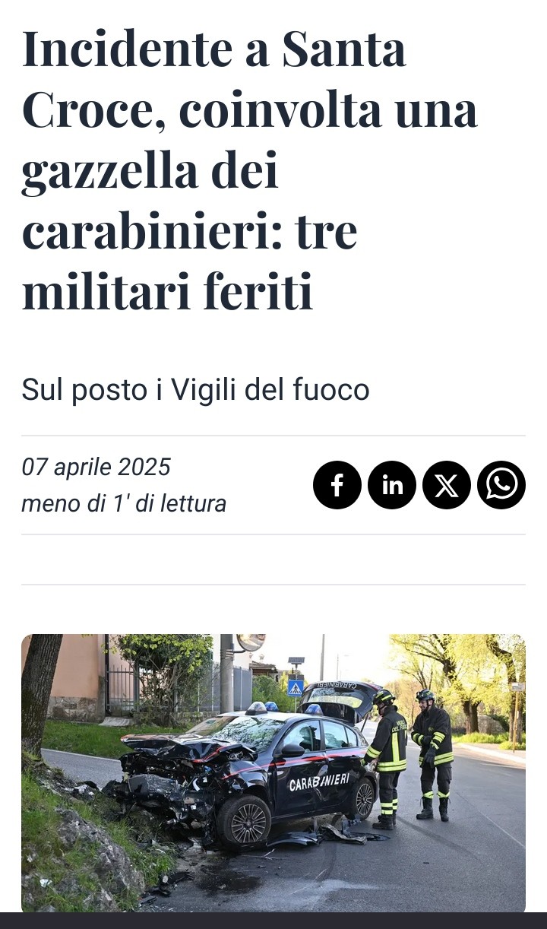Tap the blue pedestrian crossing sign in the photo
Image resolution: width=547 pixels, height=929 pixels.
point(296,687)
